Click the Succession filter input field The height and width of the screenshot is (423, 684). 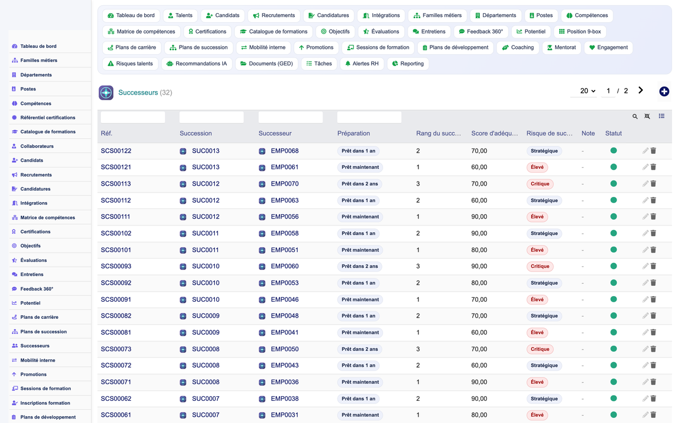[211, 117]
